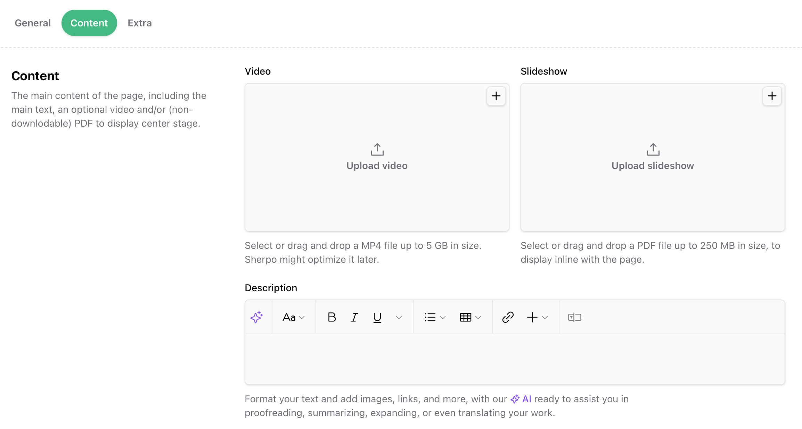Image resolution: width=802 pixels, height=429 pixels.
Task: Open the AI assistant in the Description editor
Action: coord(257,317)
